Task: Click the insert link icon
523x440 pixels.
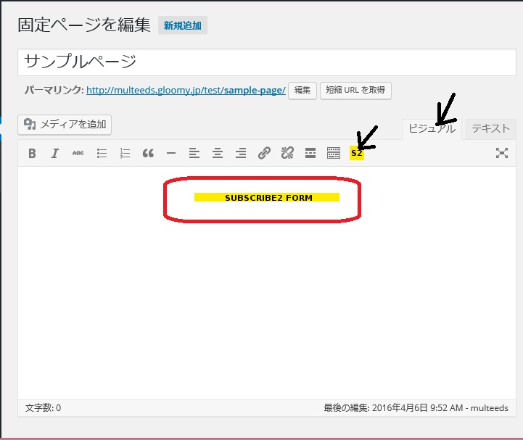Action: (x=264, y=153)
